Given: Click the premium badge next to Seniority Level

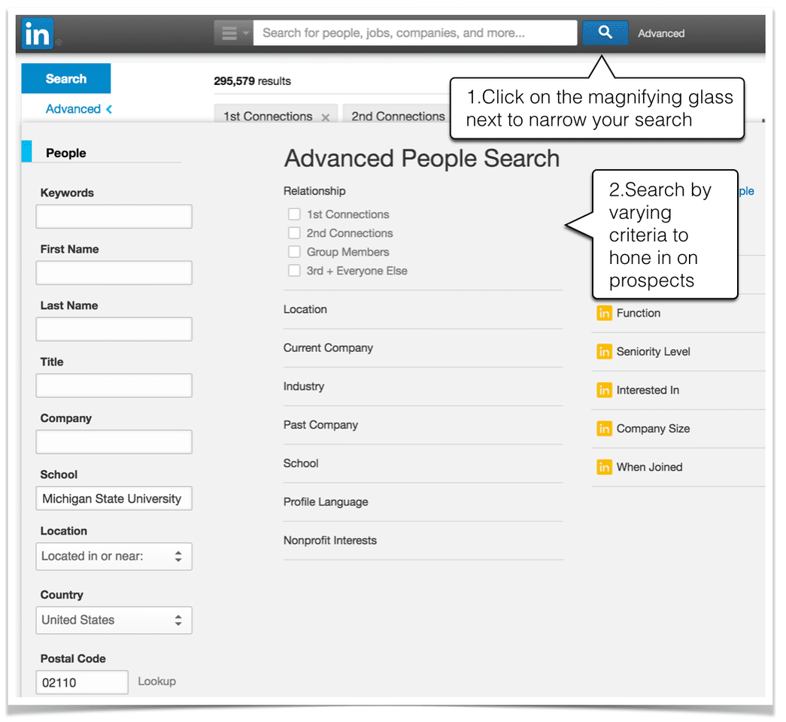Looking at the screenshot, I should [604, 351].
